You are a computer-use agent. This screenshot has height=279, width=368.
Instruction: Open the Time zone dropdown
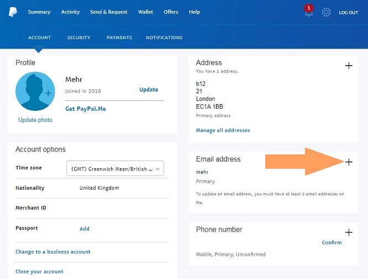point(115,168)
